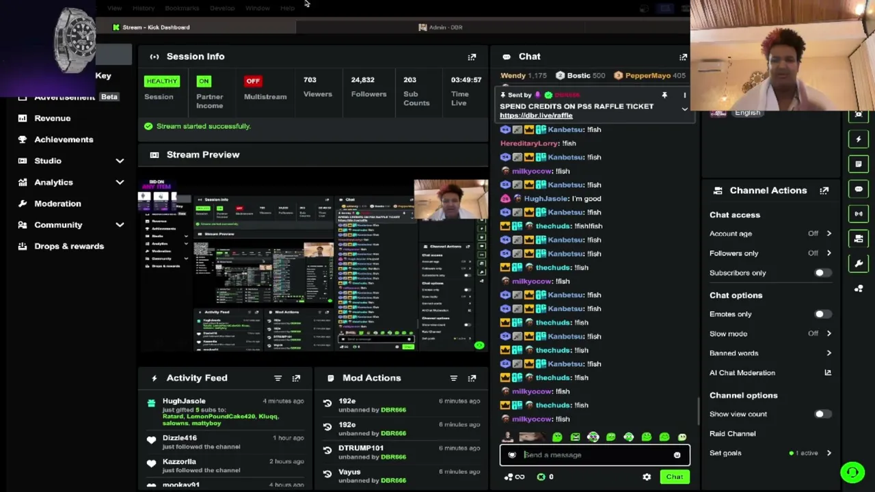This screenshot has height=492, width=875.
Task: Open Moderation in the sidebar
Action: pyautogui.click(x=57, y=204)
